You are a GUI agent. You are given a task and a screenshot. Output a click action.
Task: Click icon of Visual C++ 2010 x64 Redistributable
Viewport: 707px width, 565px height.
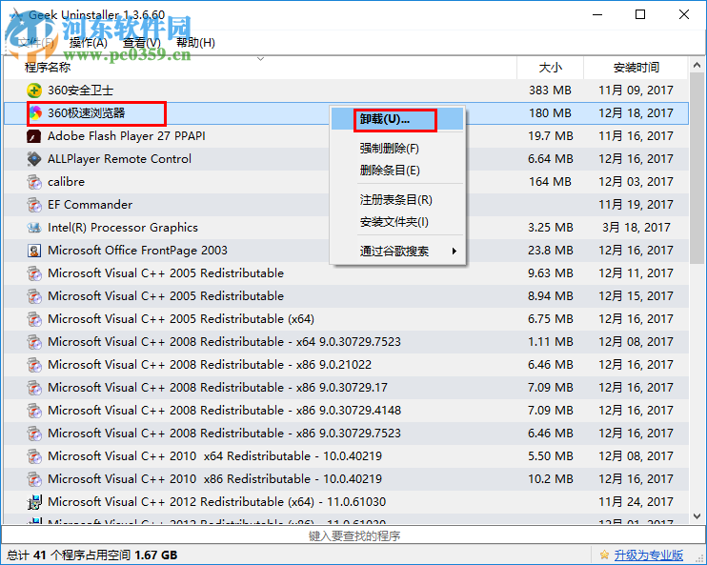click(x=34, y=456)
